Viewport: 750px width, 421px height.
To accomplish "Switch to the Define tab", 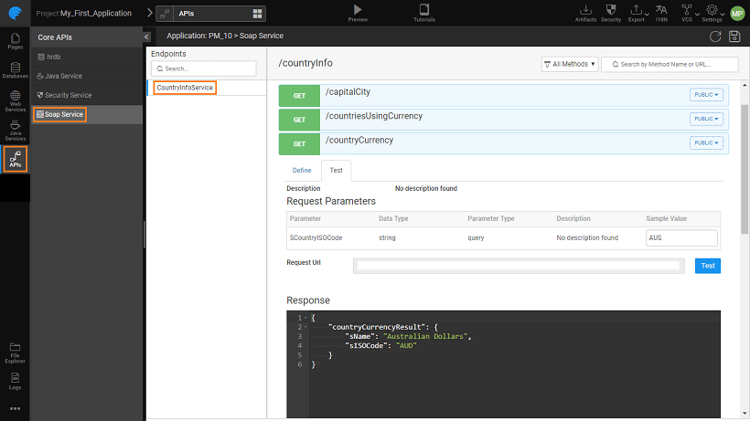I will point(301,170).
